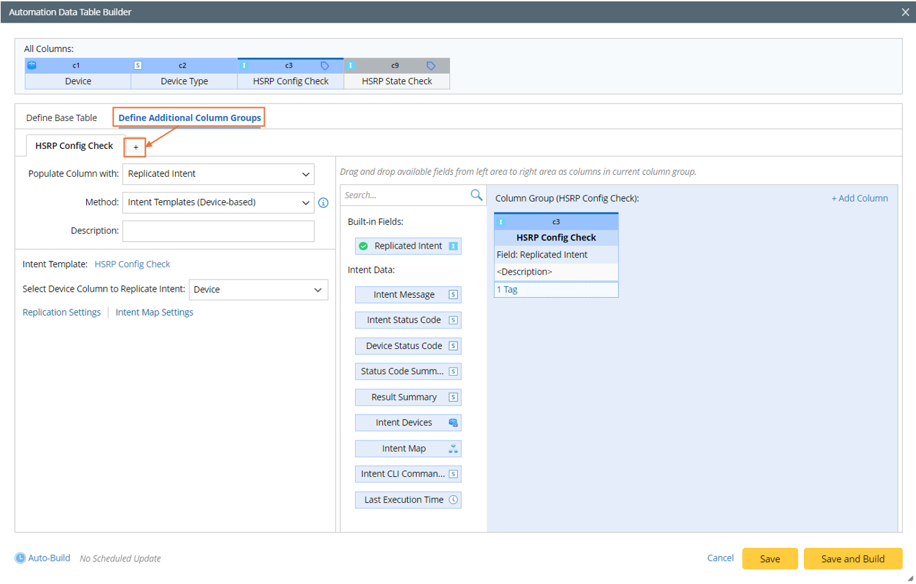Open the Populate Column with dropdown
The image size is (916, 584).
tap(218, 174)
